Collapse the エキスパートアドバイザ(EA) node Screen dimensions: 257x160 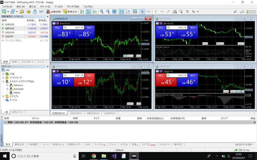coord(3,81)
